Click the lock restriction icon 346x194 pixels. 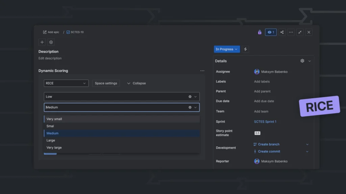click(x=259, y=32)
